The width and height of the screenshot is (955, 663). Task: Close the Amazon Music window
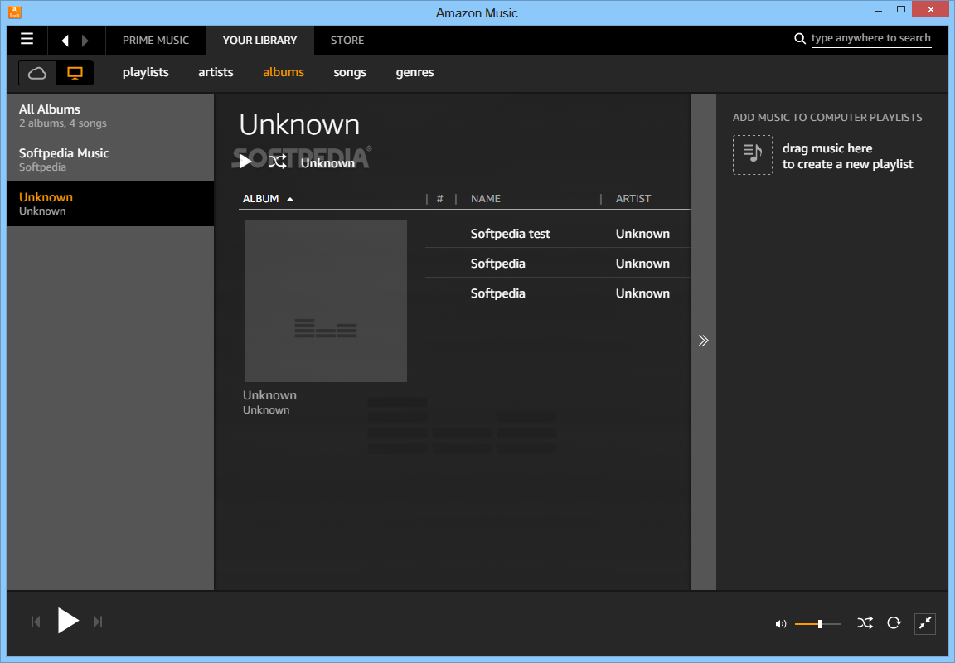pyautogui.click(x=931, y=9)
